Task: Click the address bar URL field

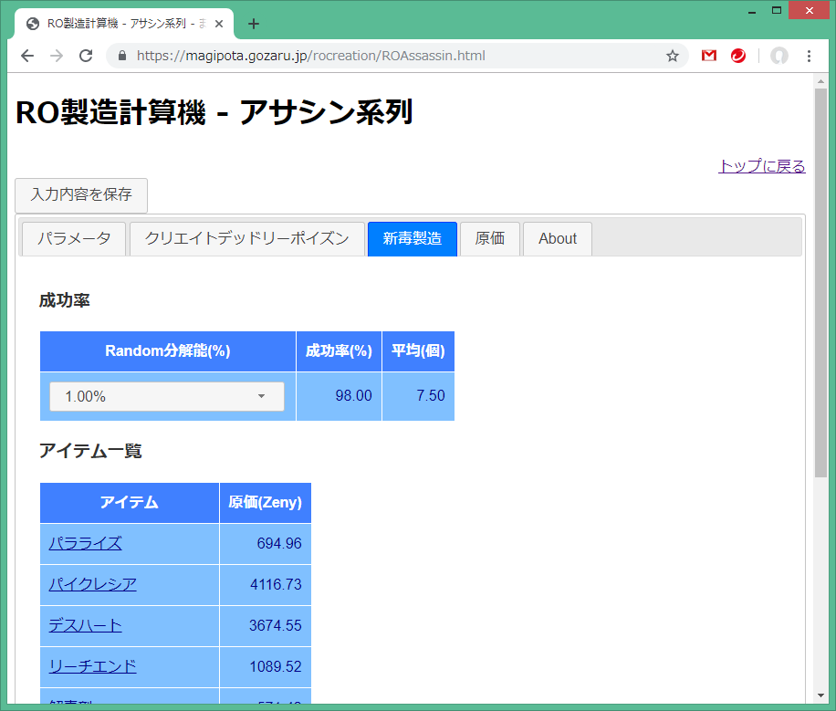Action: (x=392, y=56)
